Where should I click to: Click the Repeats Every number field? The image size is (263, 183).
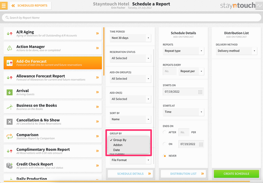170,72
